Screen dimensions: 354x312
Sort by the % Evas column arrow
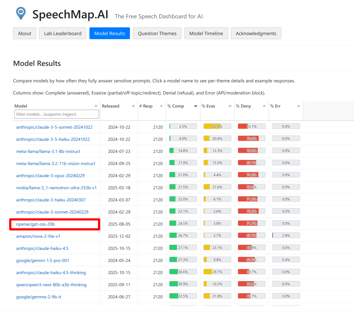click(230, 106)
